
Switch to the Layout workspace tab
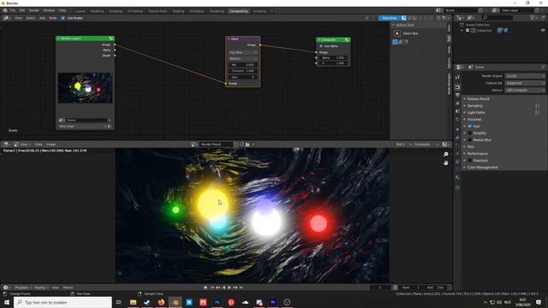[80, 11]
